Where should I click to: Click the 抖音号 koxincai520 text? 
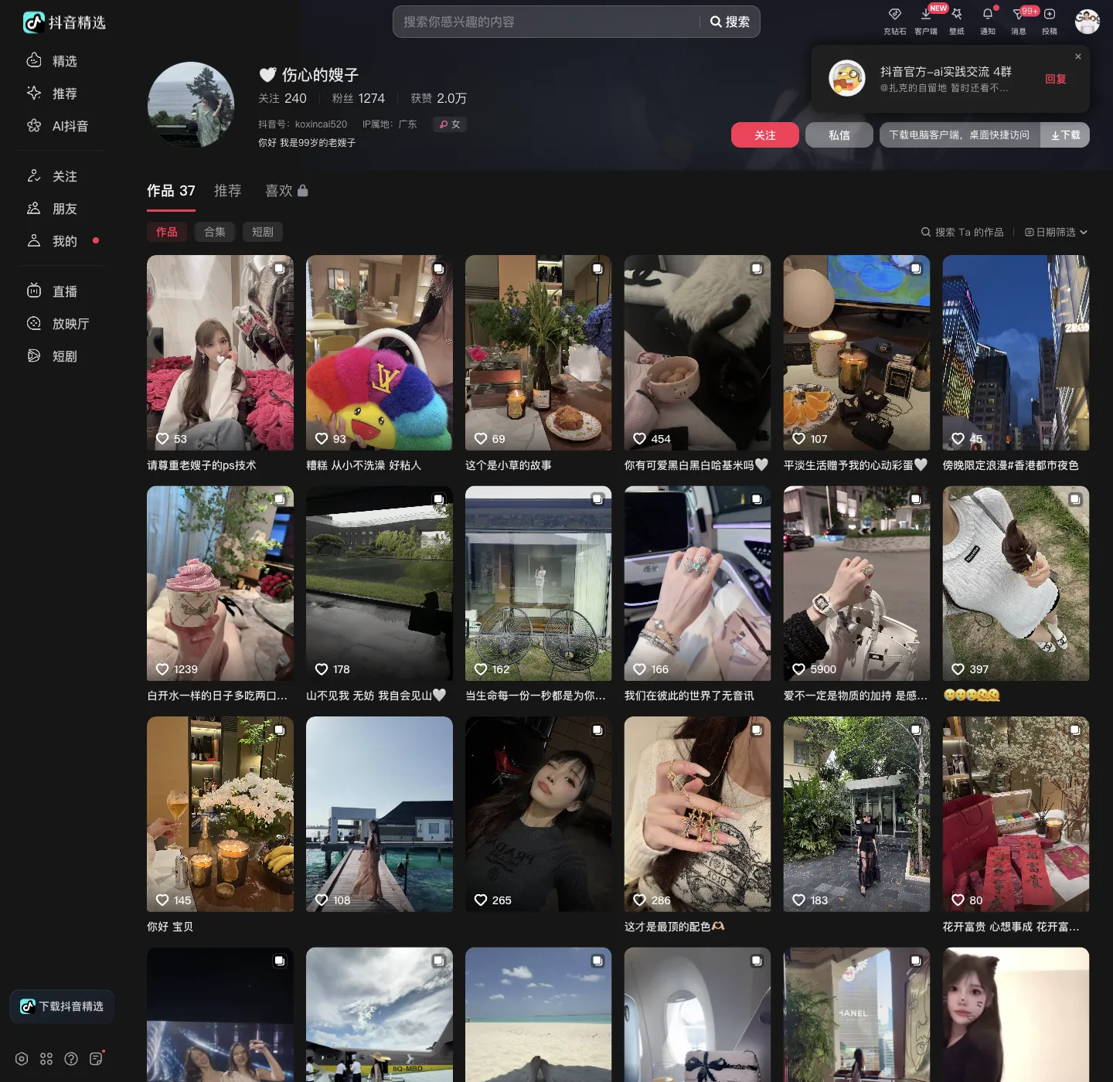302,124
